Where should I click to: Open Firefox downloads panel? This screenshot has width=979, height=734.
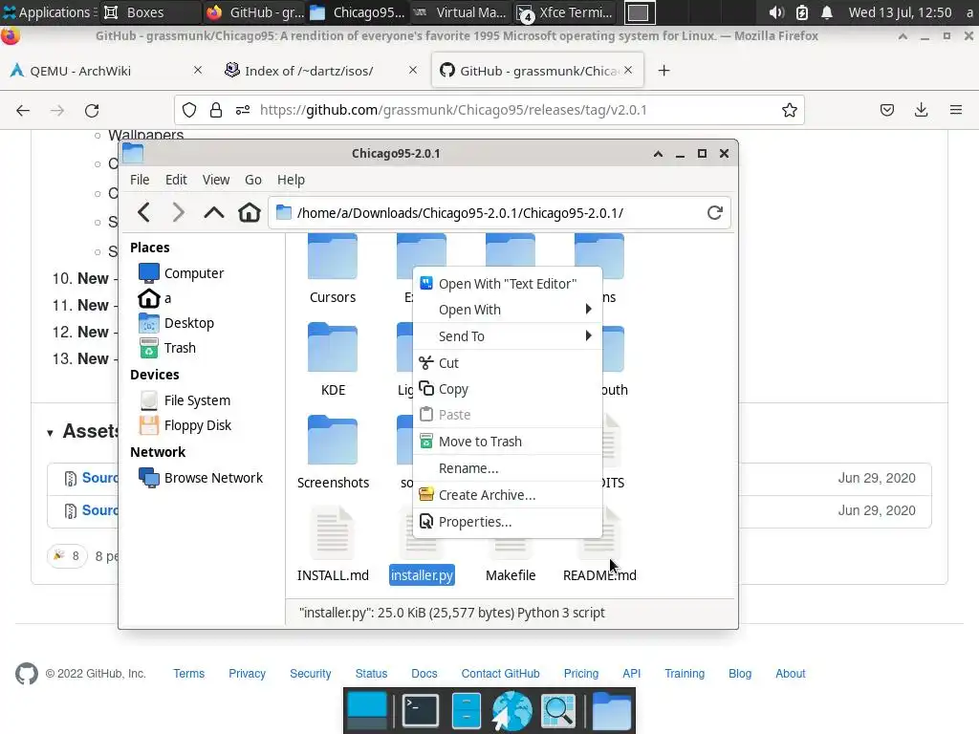point(921,110)
